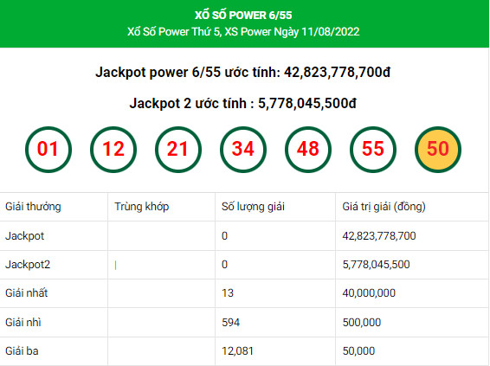
Task: Select the lottery ball numbered 48
Action: pyautogui.click(x=308, y=150)
